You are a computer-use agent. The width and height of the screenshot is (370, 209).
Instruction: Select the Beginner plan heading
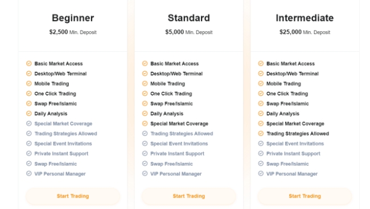point(73,18)
